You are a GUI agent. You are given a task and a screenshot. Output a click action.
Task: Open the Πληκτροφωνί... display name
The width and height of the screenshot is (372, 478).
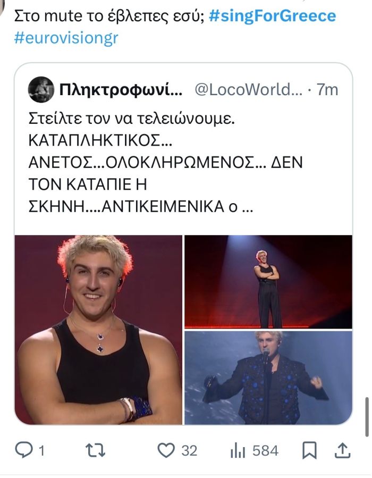[x=121, y=90]
